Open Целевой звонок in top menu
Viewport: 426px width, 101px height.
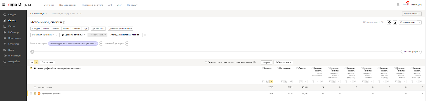tap(68, 5)
